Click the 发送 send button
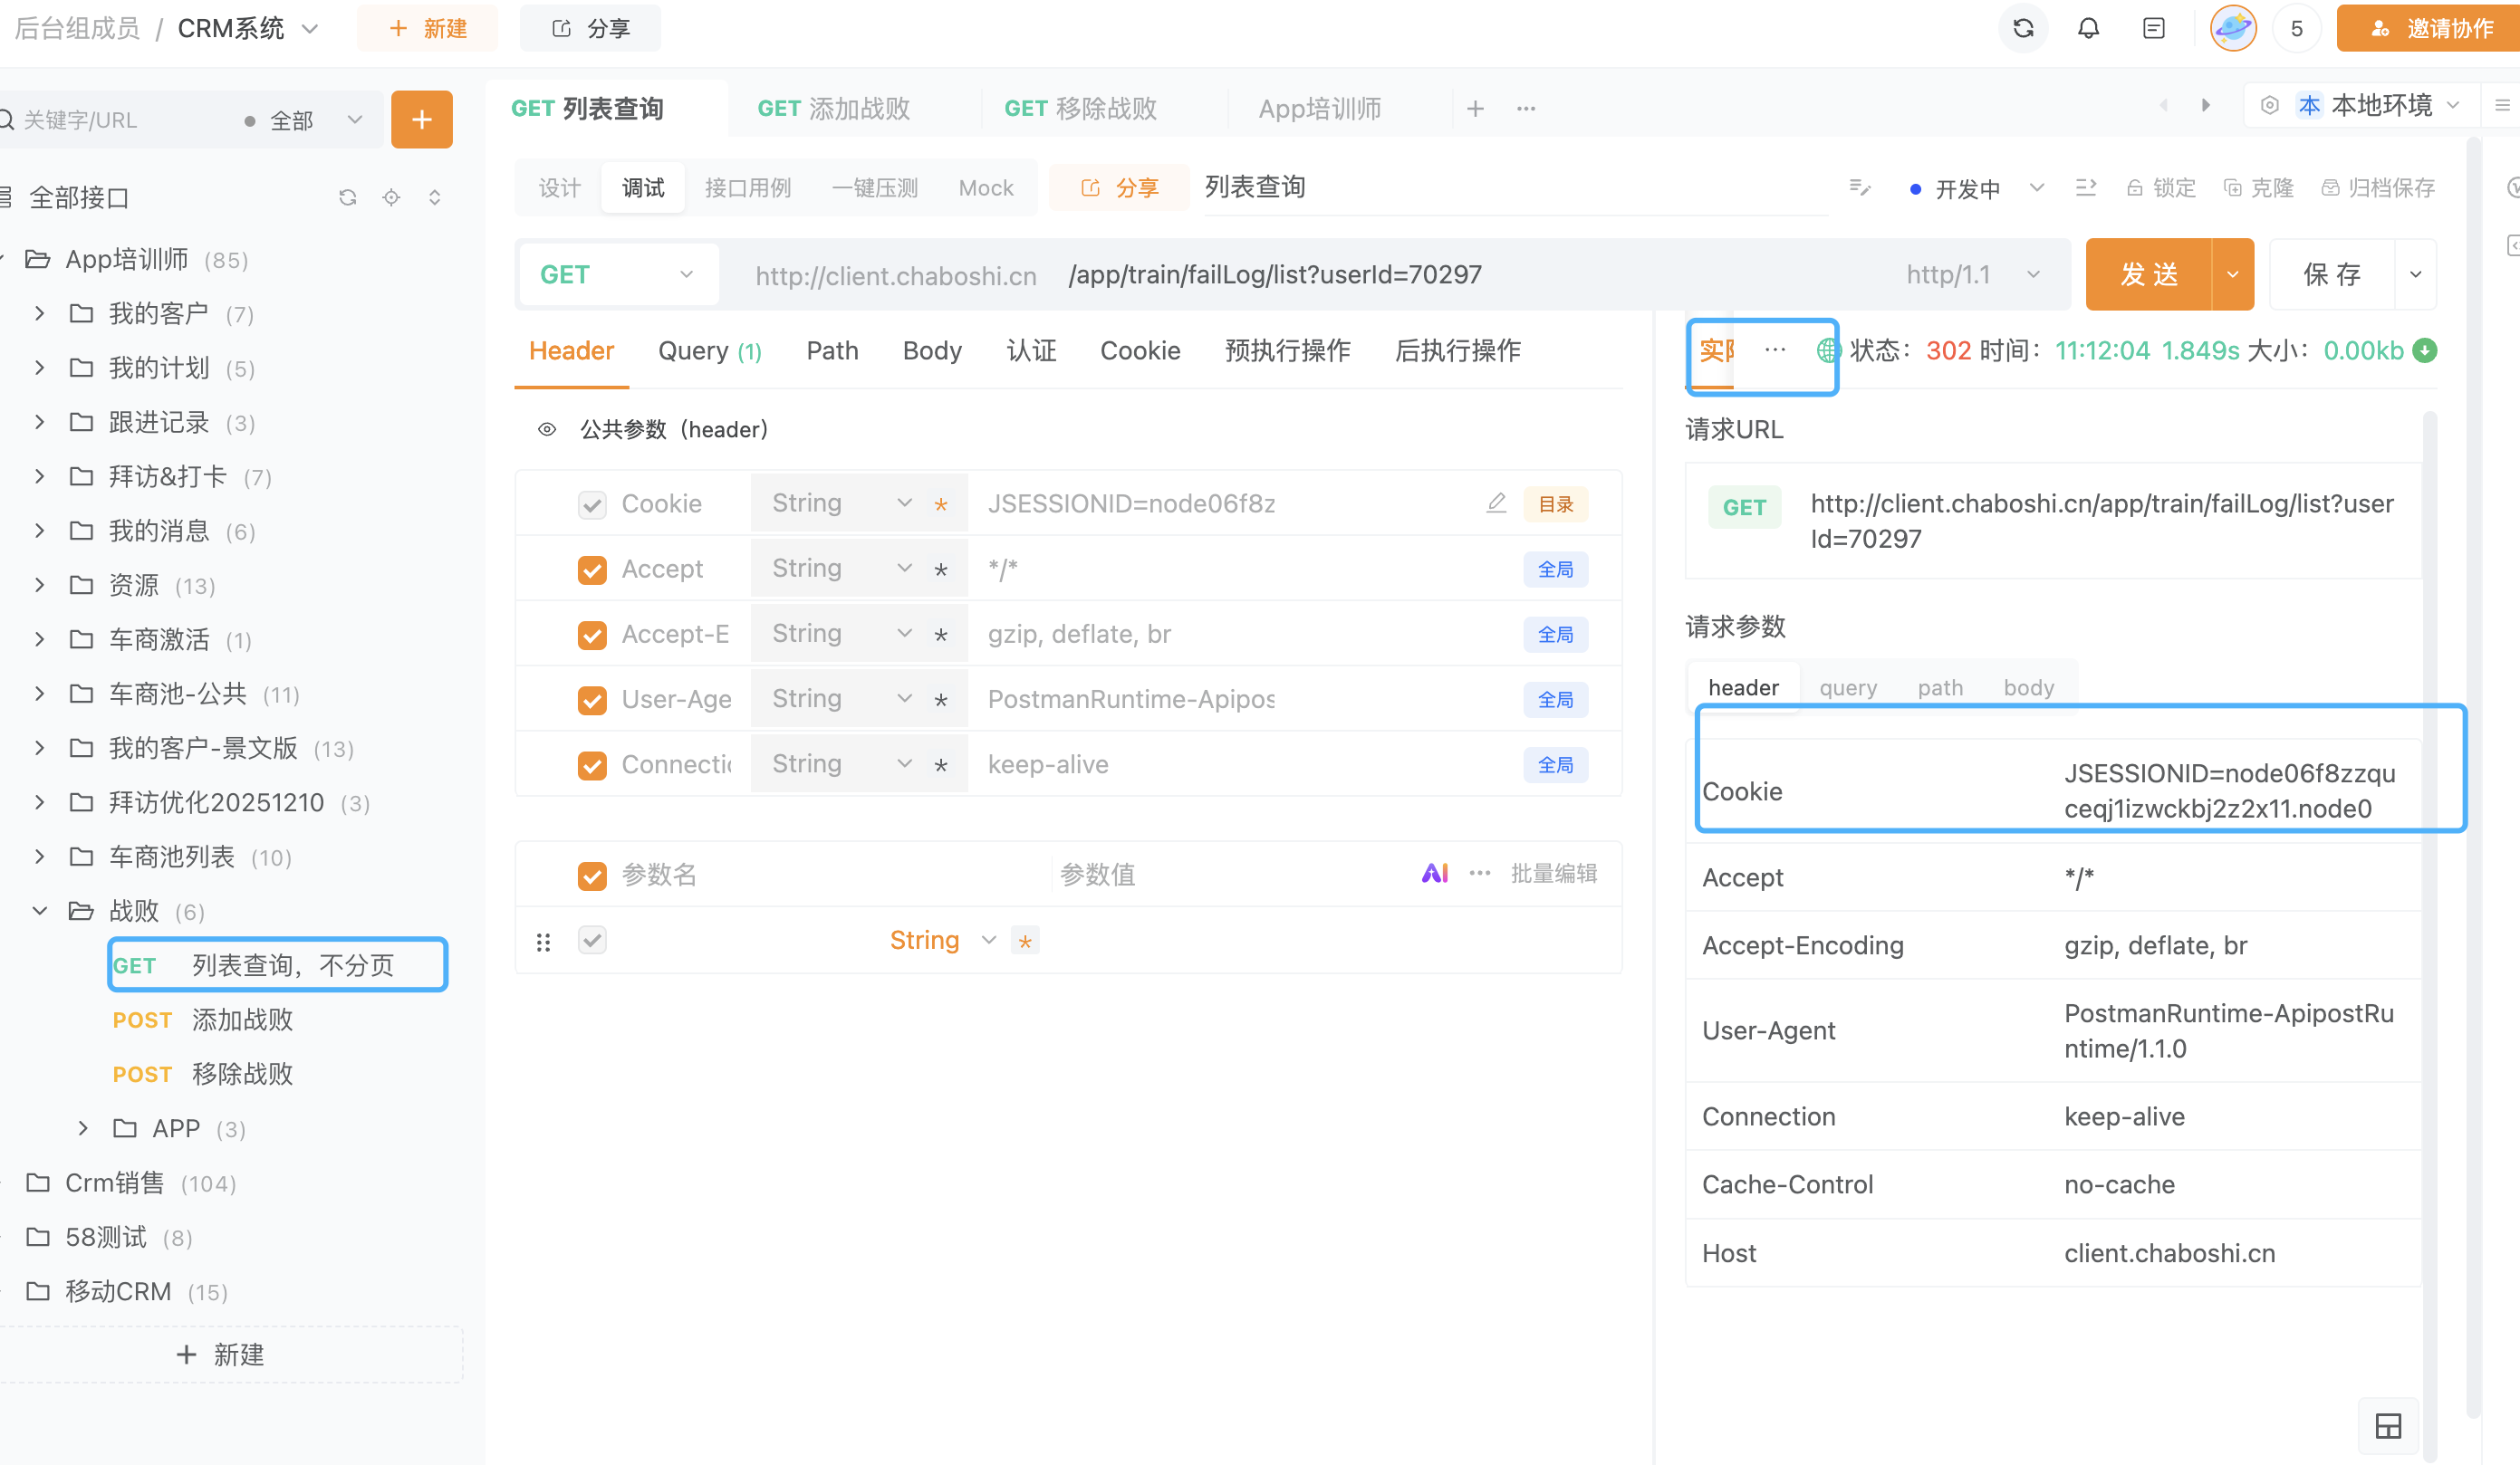The height and width of the screenshot is (1465, 2520). click(2148, 275)
